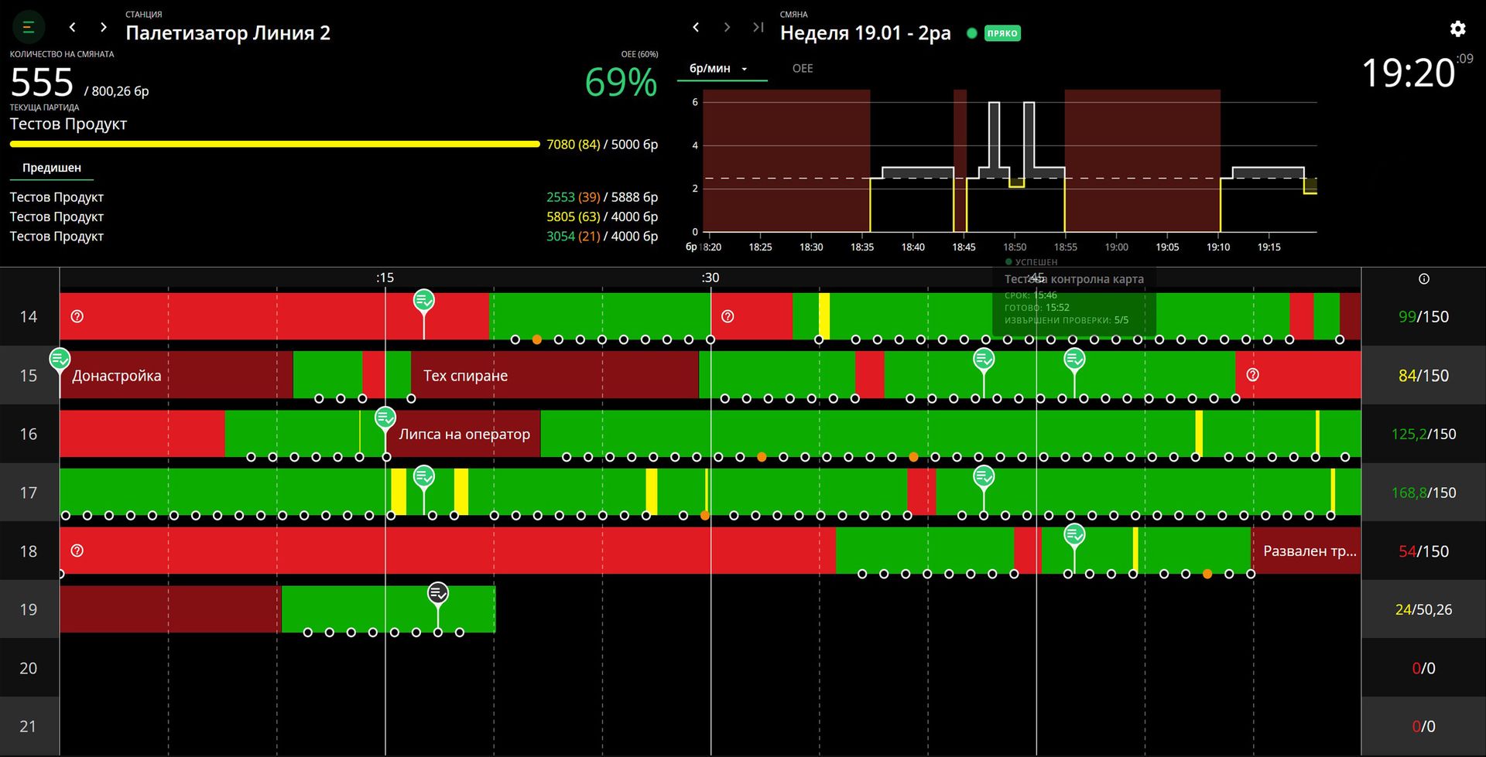Click dark red block at start of row 19
This screenshot has width=1486, height=757.
point(170,609)
